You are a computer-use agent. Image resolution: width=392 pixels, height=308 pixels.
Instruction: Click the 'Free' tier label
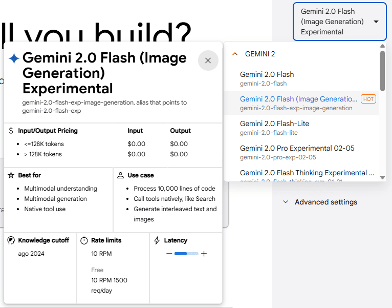point(97,270)
